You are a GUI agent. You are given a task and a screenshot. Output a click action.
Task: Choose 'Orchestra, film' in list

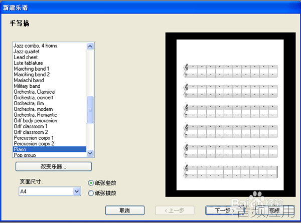point(50,103)
